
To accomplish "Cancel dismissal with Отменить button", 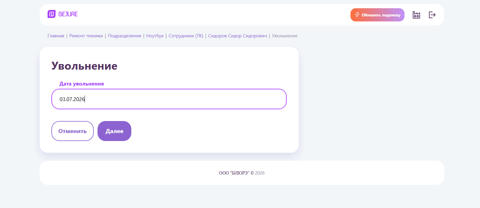I will (x=73, y=131).
